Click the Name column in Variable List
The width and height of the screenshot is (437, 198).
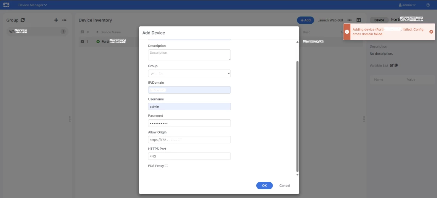[379, 80]
